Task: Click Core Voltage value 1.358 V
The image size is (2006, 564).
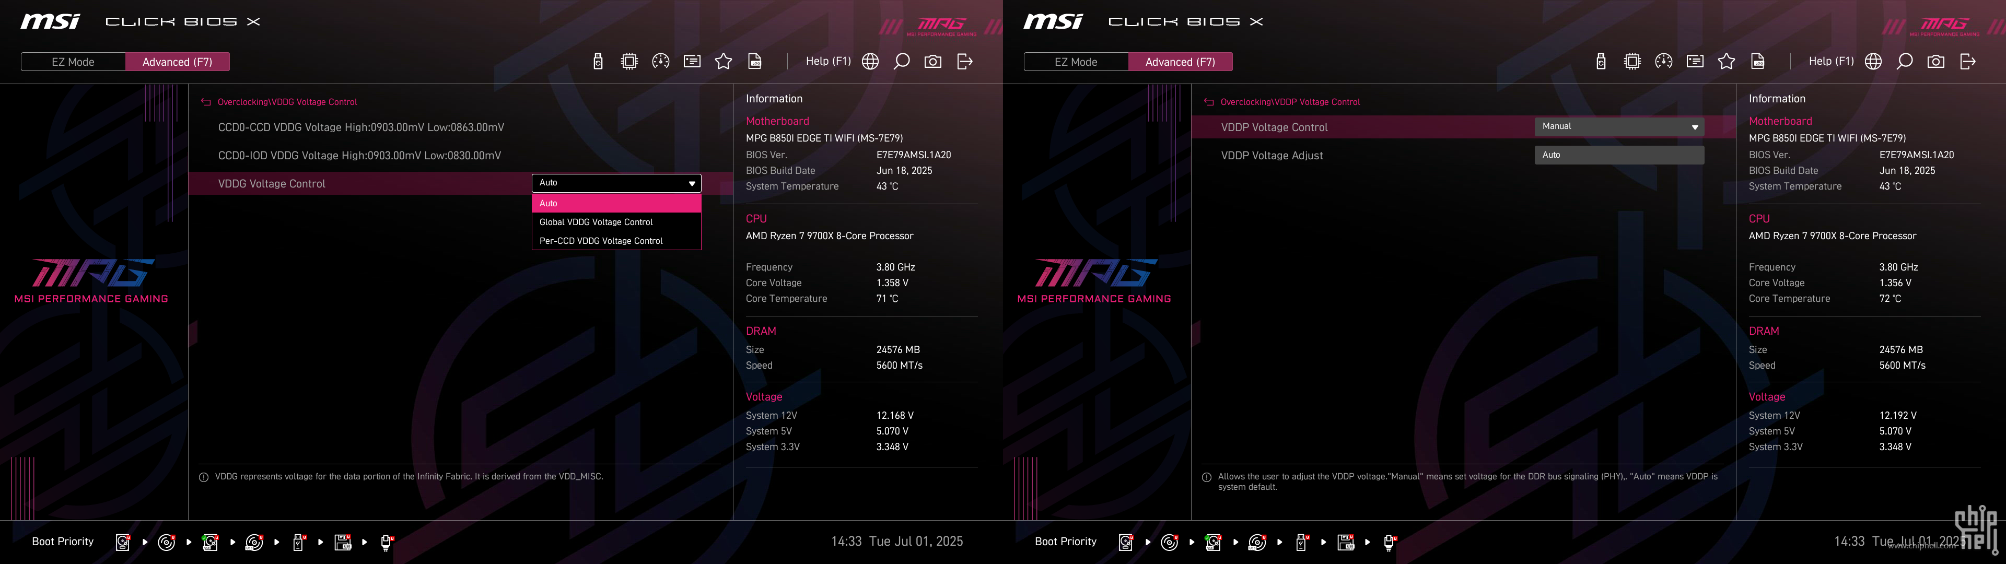Action: pyautogui.click(x=892, y=283)
